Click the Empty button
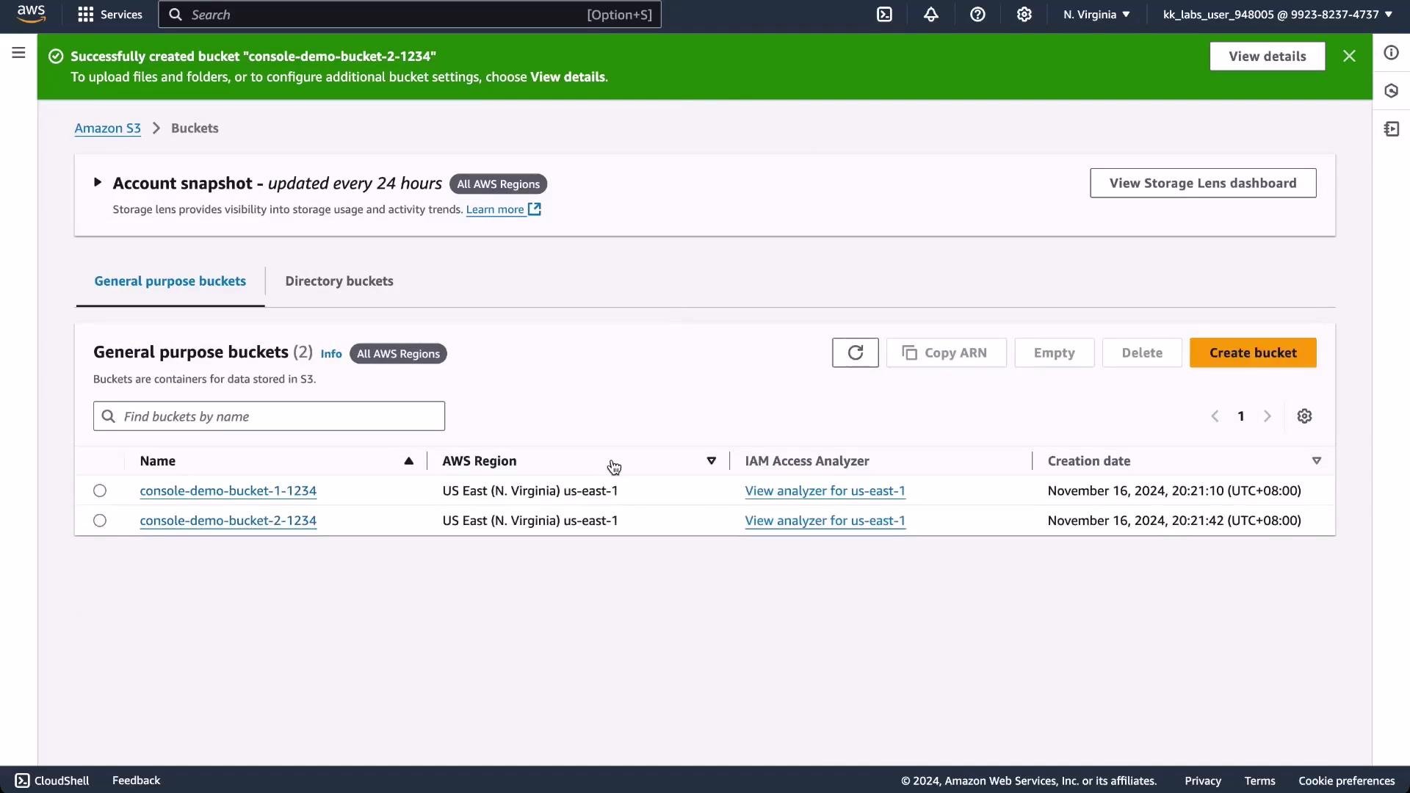This screenshot has width=1410, height=793. pyautogui.click(x=1054, y=352)
